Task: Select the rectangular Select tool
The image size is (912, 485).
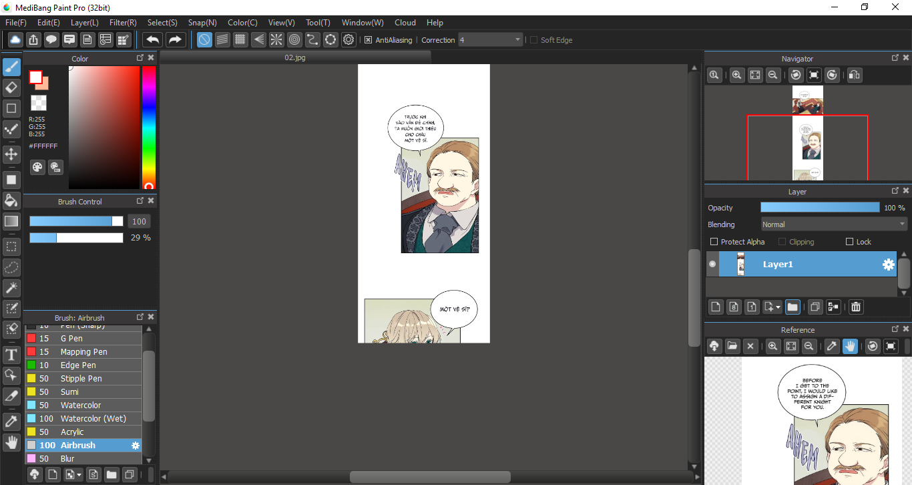Action: (11, 247)
